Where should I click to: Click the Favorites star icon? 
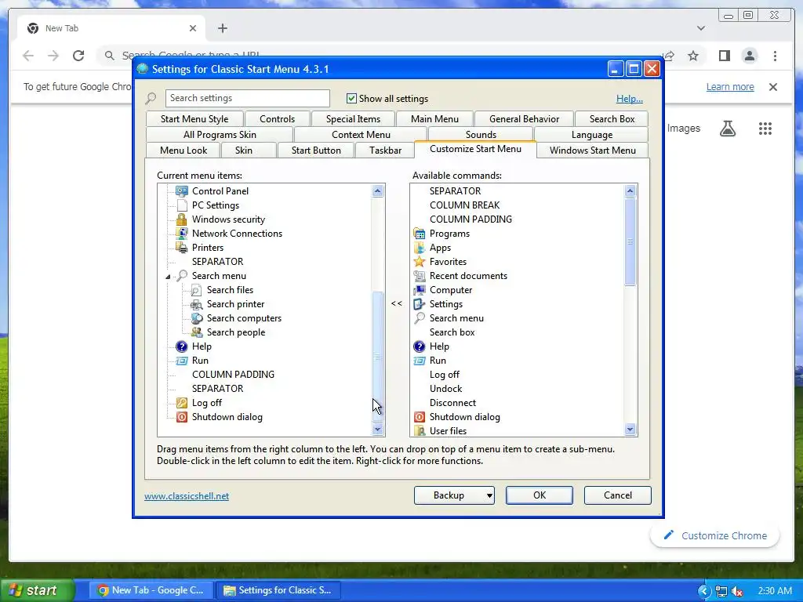pos(419,262)
